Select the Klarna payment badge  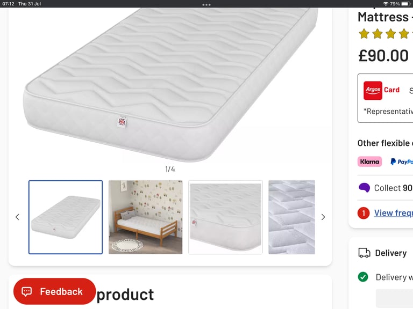369,161
